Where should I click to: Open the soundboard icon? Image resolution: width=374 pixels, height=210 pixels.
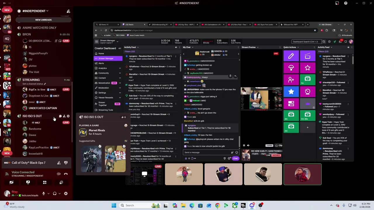click(x=61, y=182)
